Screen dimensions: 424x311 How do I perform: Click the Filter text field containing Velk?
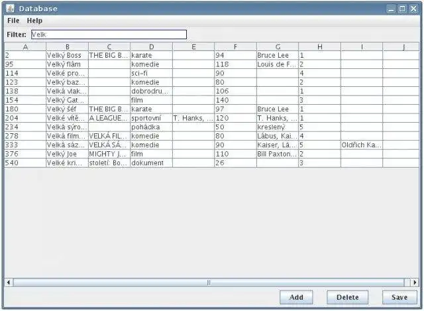click(x=109, y=34)
